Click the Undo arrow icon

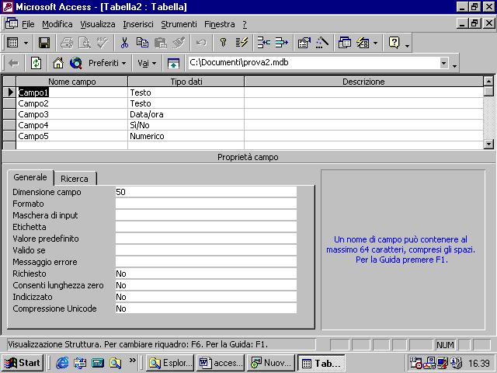click(x=201, y=43)
